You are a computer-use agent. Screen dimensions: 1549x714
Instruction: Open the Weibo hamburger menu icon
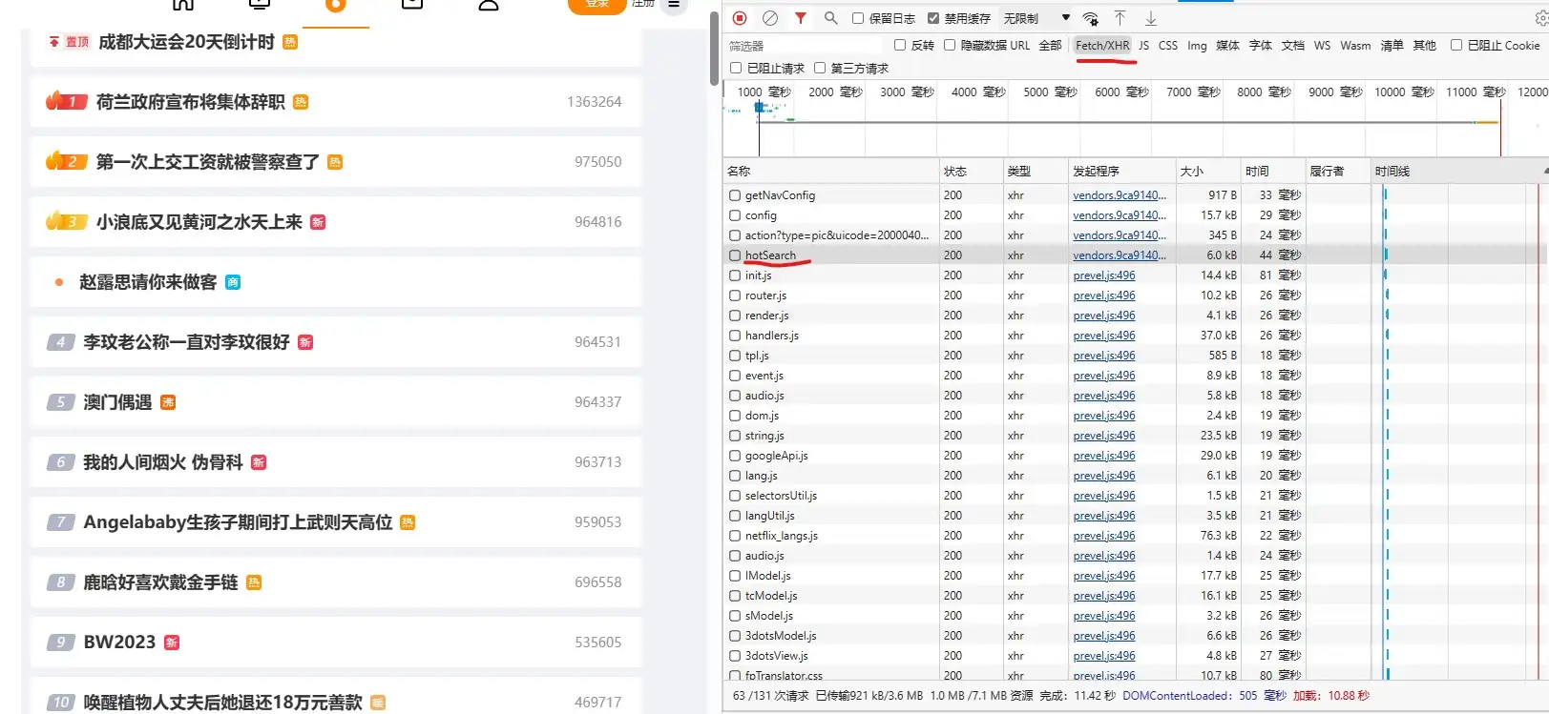click(x=674, y=5)
